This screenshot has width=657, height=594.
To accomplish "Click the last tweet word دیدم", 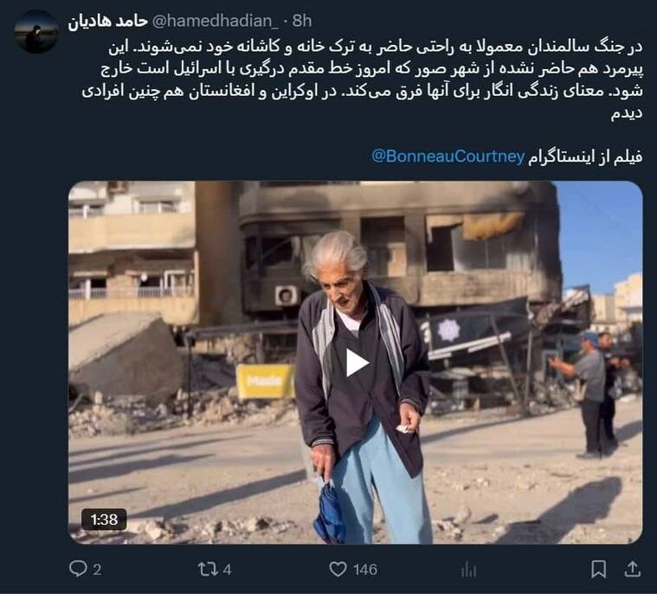I will pos(626,114).
